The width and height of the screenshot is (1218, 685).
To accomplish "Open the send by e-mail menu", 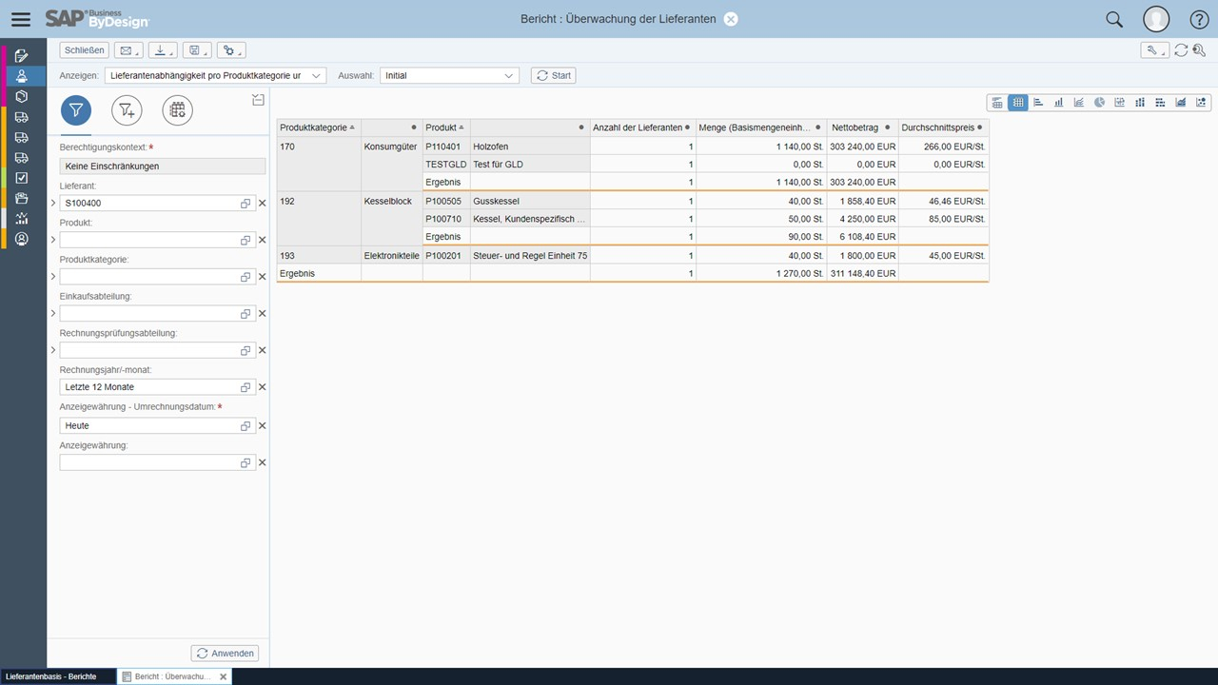I will coord(128,50).
